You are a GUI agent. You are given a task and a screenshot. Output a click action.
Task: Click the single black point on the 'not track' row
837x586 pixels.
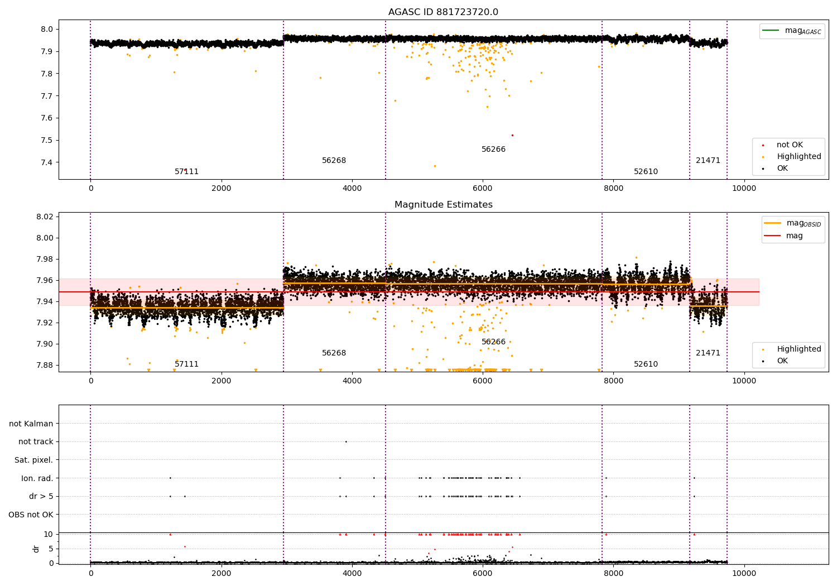(346, 441)
